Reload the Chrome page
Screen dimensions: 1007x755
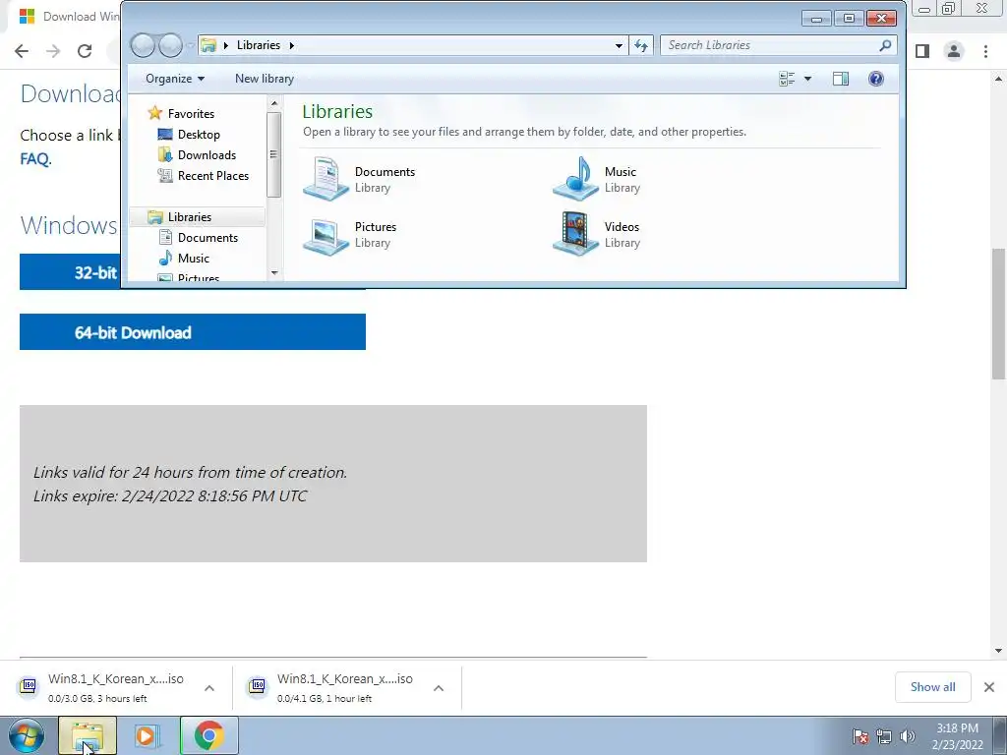[85, 51]
